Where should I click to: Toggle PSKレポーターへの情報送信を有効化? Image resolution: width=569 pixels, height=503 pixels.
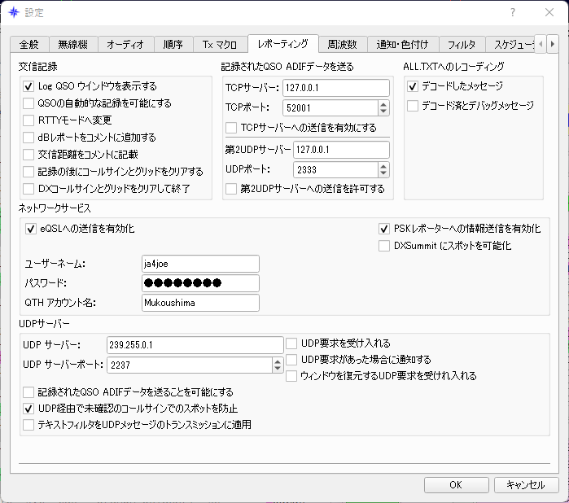pos(384,229)
